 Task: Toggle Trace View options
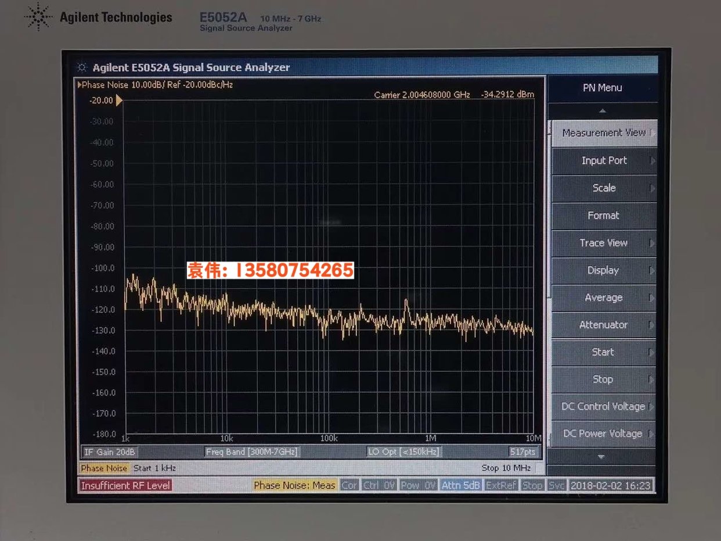point(604,243)
